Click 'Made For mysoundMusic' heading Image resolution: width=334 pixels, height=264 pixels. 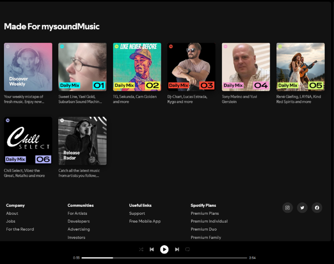[52, 26]
